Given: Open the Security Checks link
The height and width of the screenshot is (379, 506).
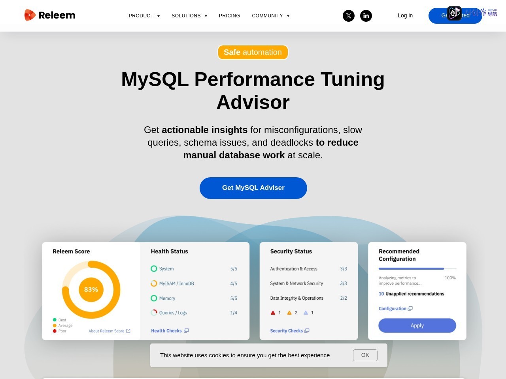Looking at the screenshot, I should (286, 331).
